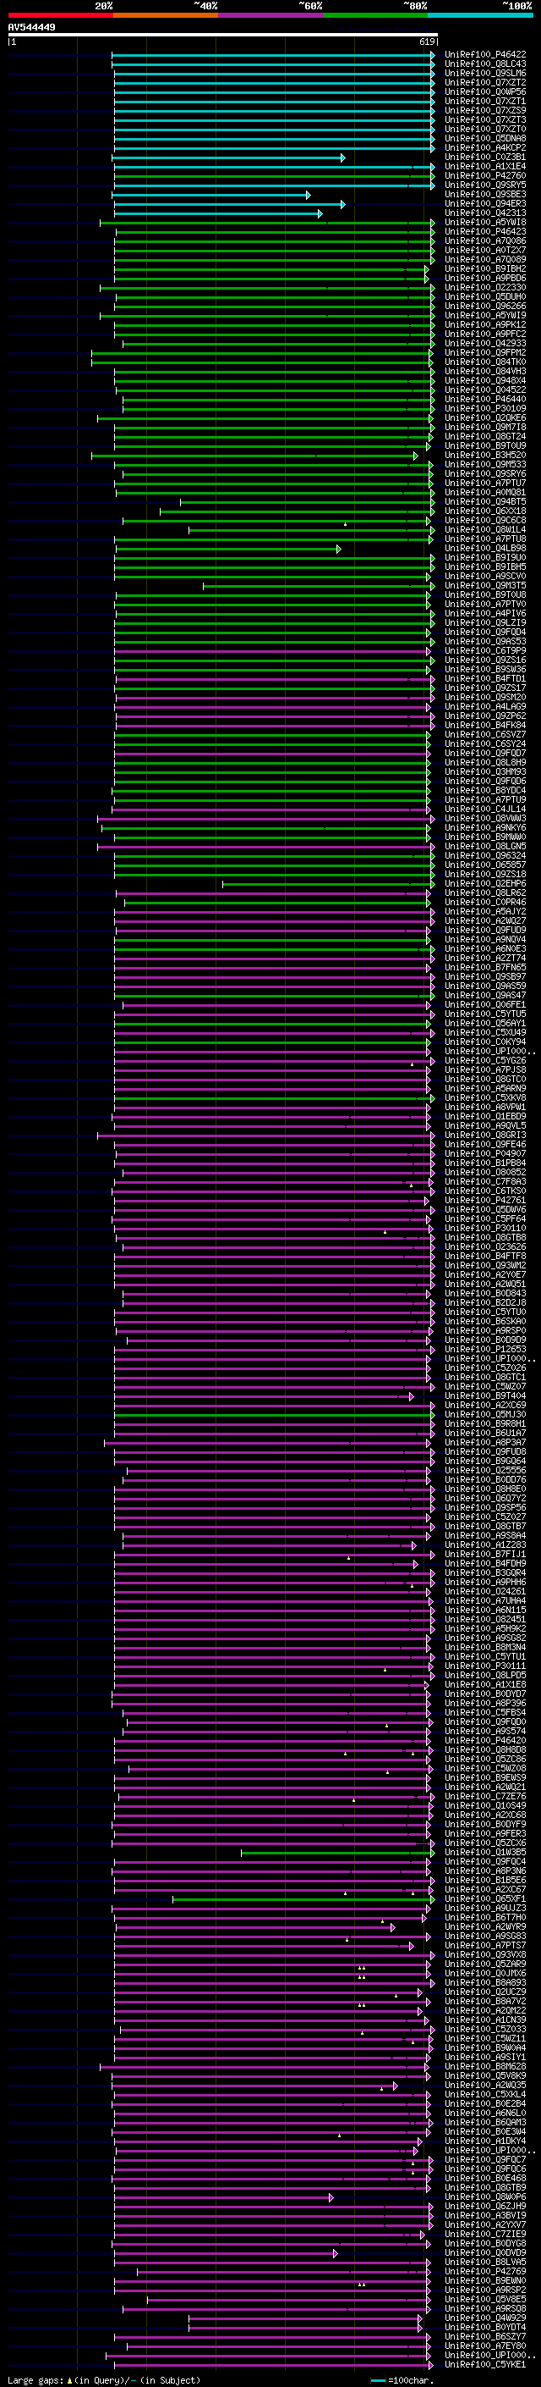
Task: Open hit UniRef100_A2WQ35 label
Action: (x=485, y=2086)
